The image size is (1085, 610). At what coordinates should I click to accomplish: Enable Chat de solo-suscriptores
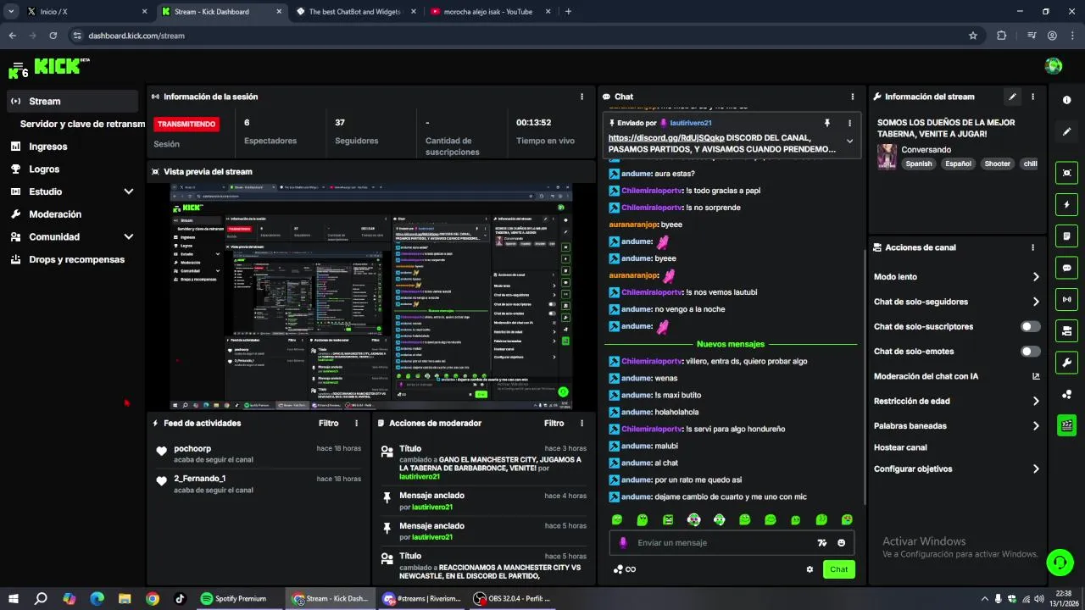(x=1031, y=326)
